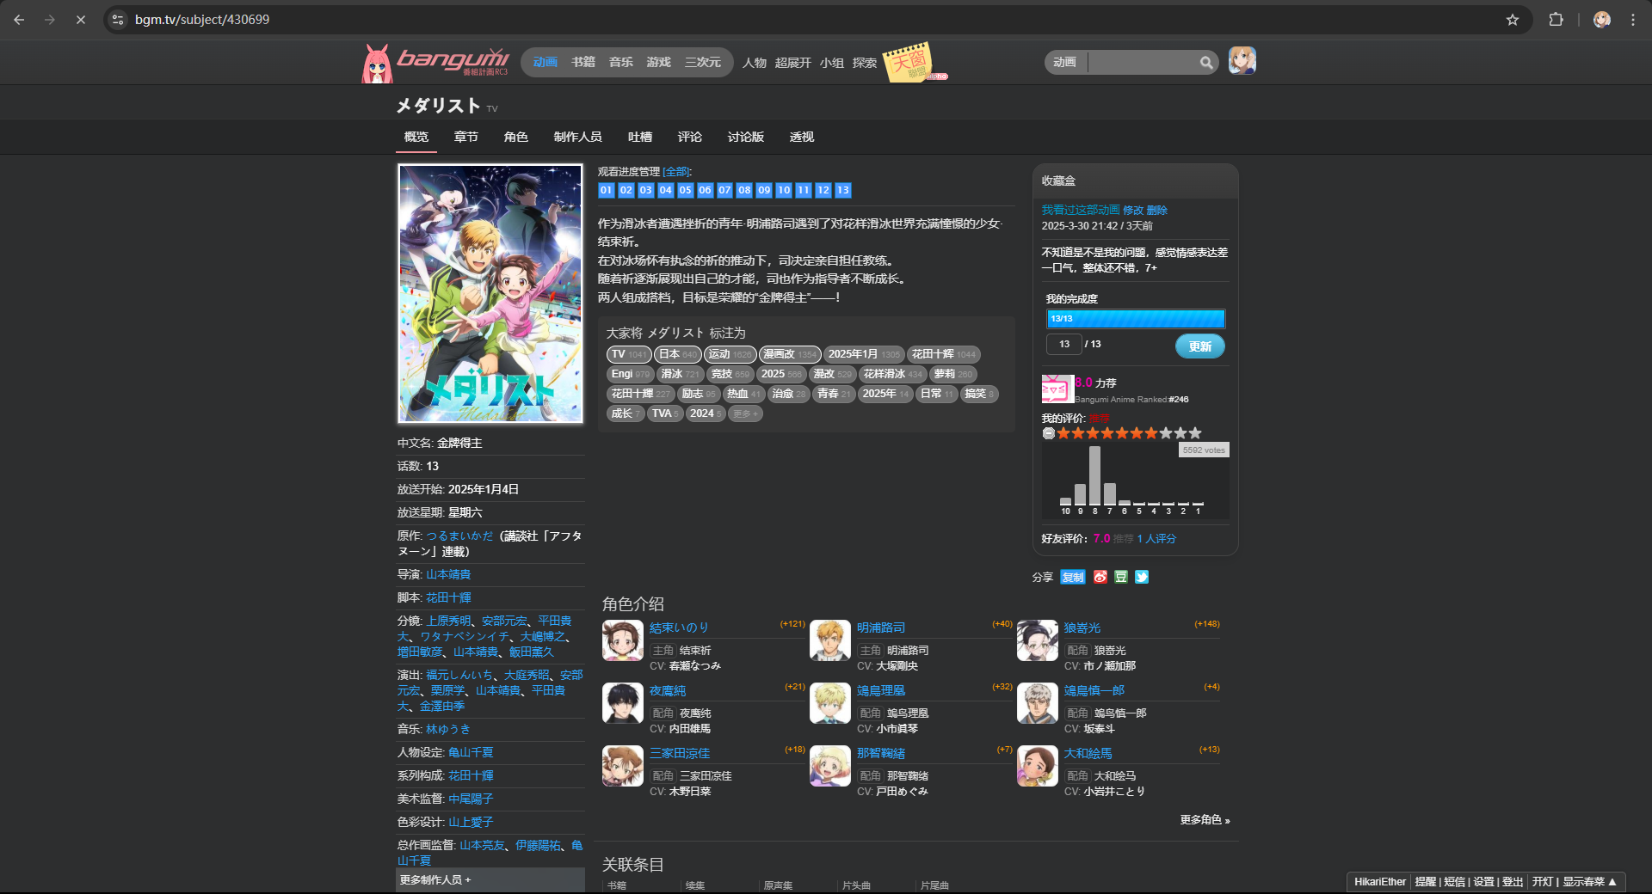Open the 透视 tab

(802, 137)
